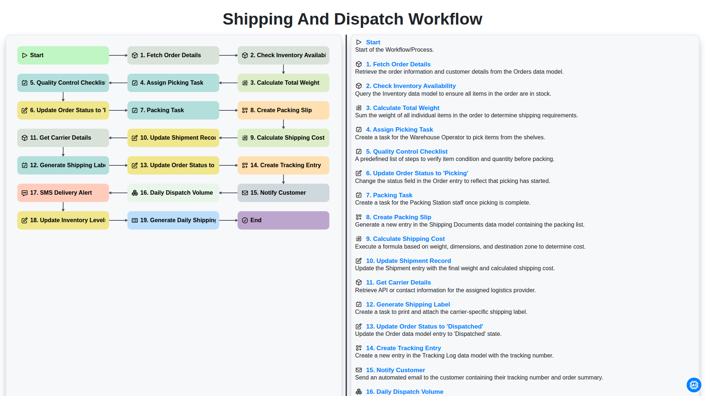This screenshot has width=705, height=396.
Task: Open the 14. Create Tracking Entry link
Action: (x=404, y=348)
